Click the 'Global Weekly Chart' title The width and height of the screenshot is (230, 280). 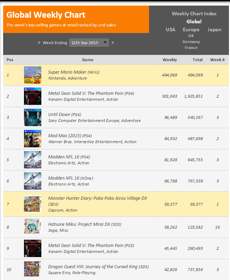coord(46,15)
